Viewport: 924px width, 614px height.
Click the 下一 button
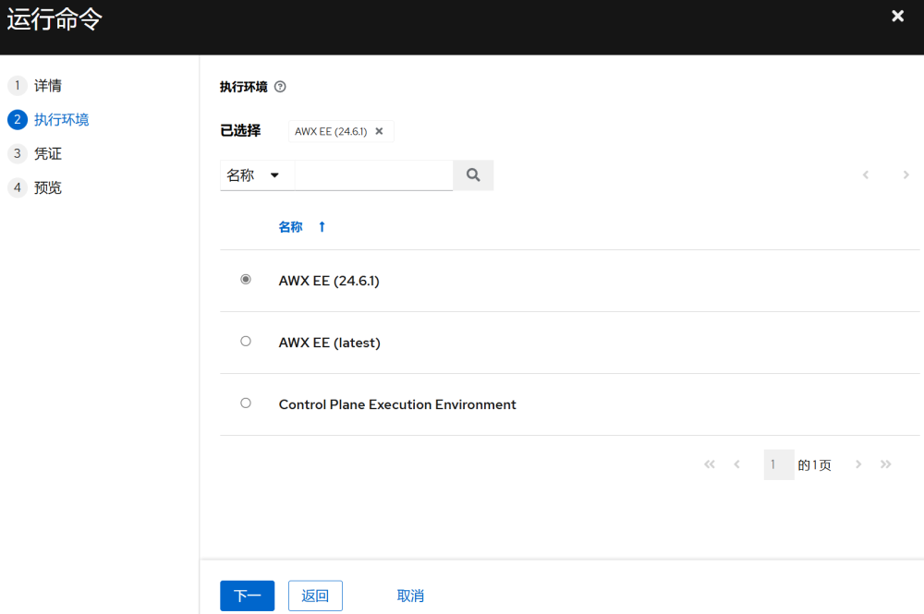[247, 596]
